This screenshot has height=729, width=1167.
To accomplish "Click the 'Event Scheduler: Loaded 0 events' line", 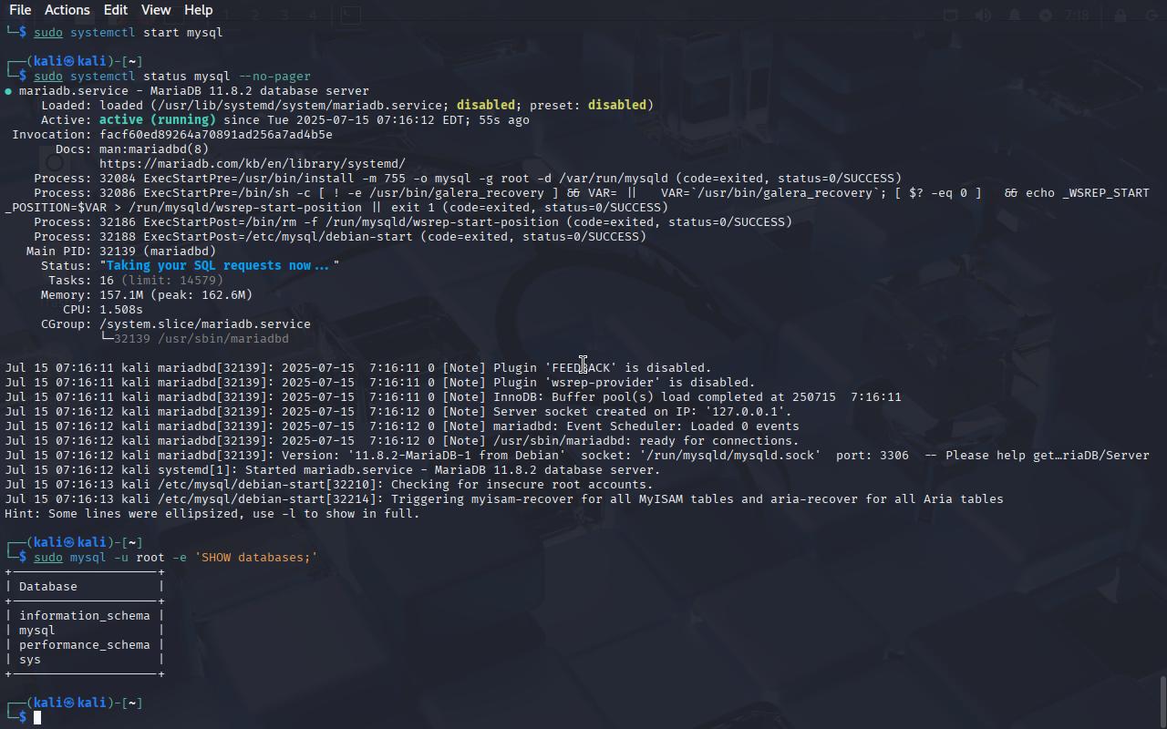I will point(402,426).
